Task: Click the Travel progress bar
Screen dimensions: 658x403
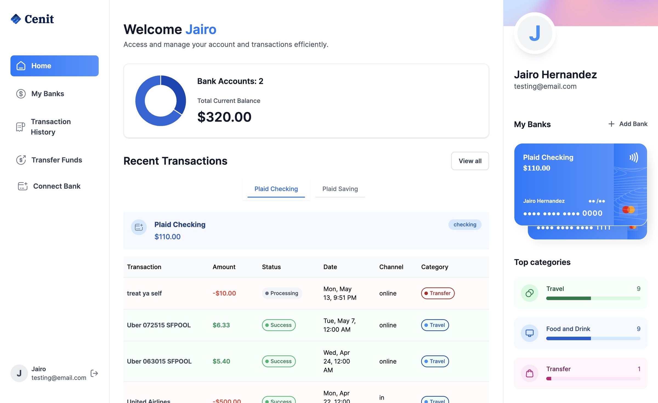Action: [x=593, y=298]
